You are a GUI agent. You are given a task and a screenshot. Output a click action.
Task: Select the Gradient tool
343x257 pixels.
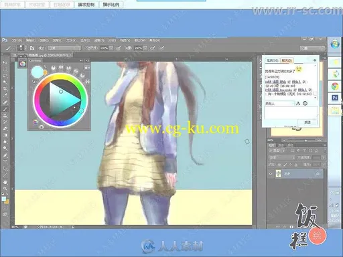point(5,135)
